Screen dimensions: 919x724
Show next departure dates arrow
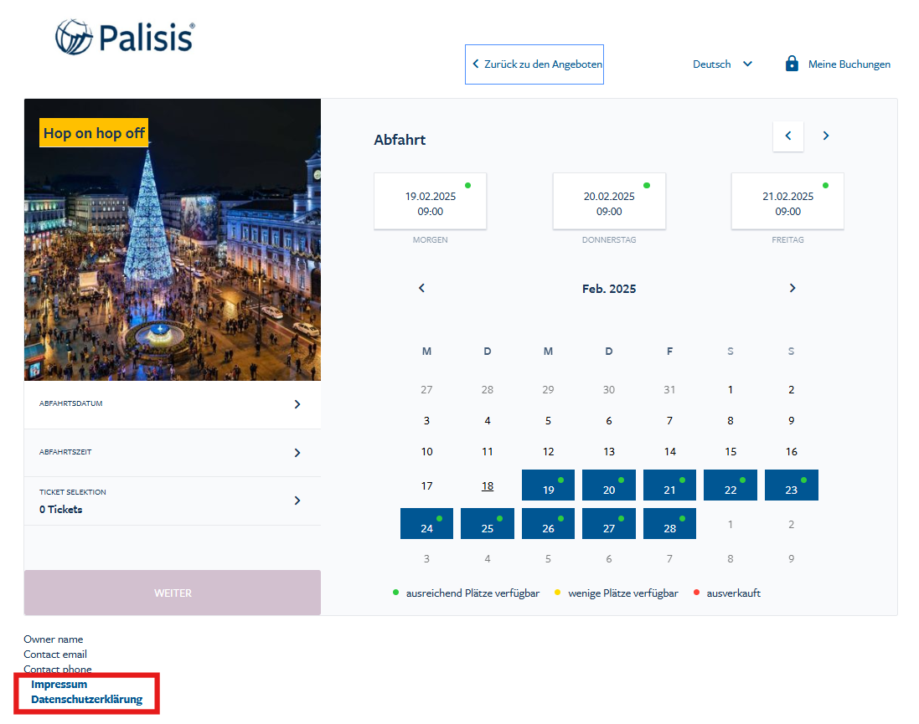click(825, 136)
